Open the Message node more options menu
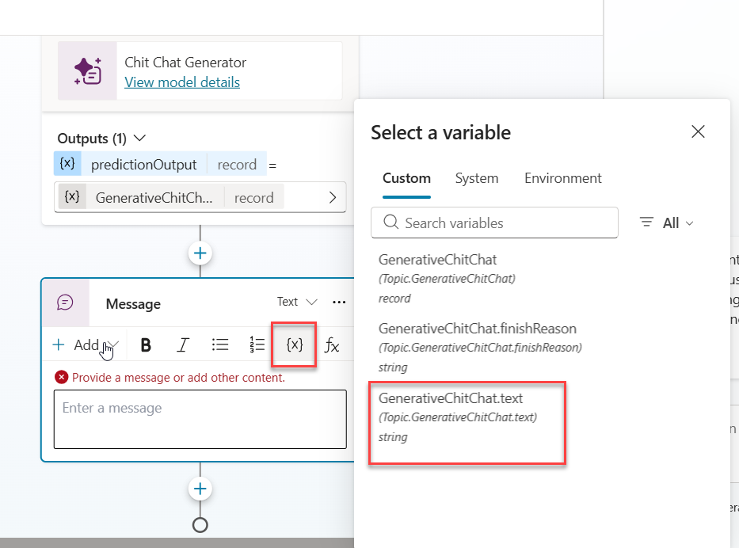 click(x=339, y=302)
